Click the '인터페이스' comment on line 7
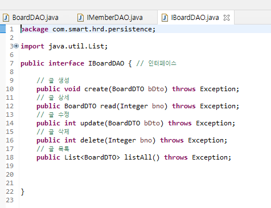The image size is (271, 208). [x=162, y=63]
